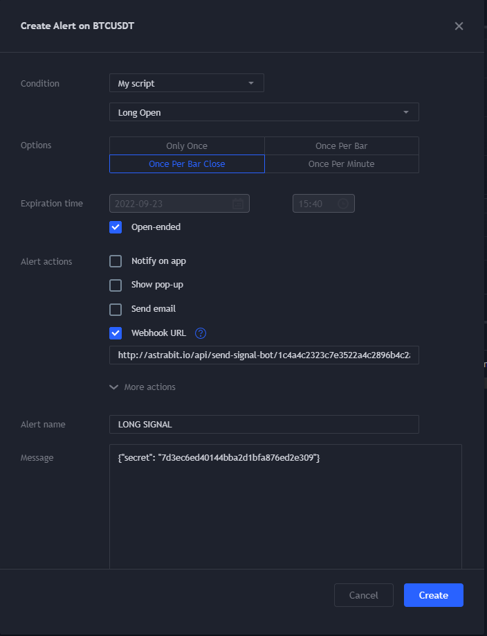Uncheck the Open-ended checkbox
This screenshot has width=487, height=636.
click(x=115, y=227)
